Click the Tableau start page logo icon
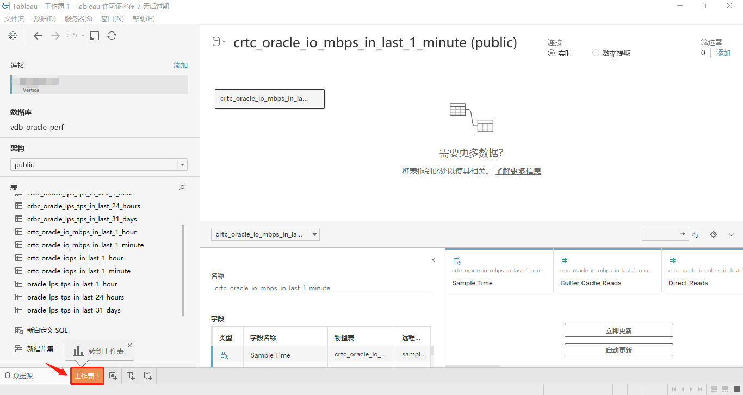The width and height of the screenshot is (743, 395). click(13, 36)
